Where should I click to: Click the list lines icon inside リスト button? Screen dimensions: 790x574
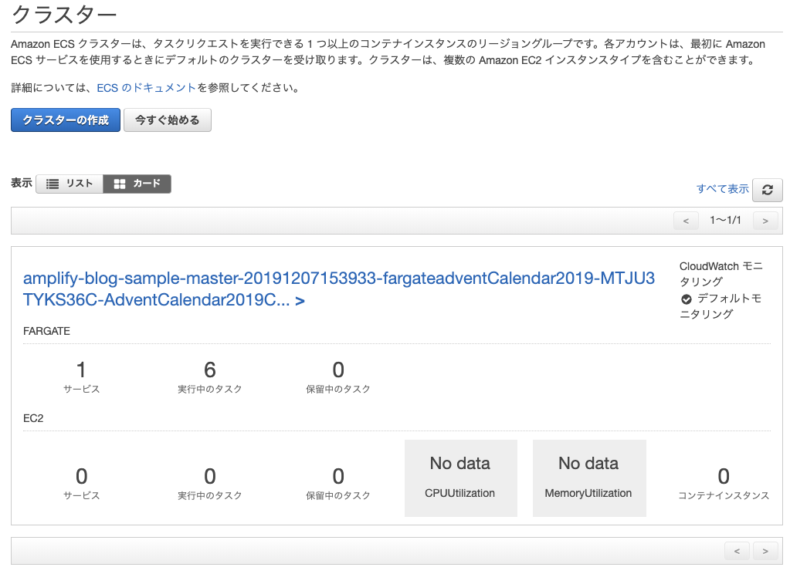[x=51, y=184]
